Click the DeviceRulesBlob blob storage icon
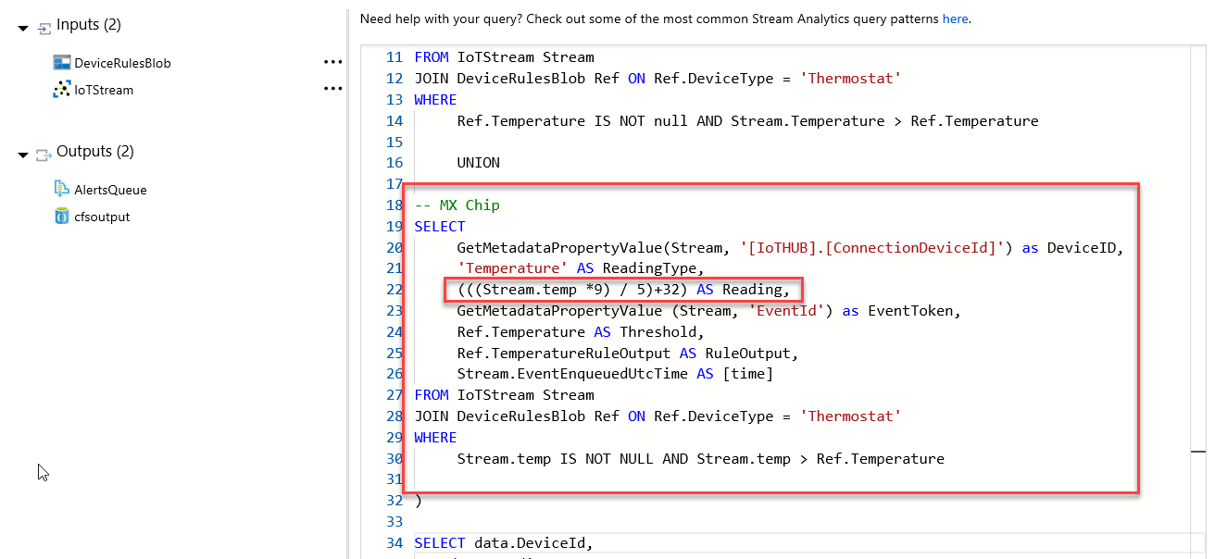Image resolution: width=1215 pixels, height=559 pixels. point(62,63)
